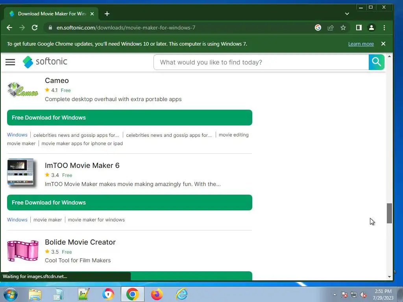403x302 pixels.
Task: Click the address bar URL
Action: point(126,28)
